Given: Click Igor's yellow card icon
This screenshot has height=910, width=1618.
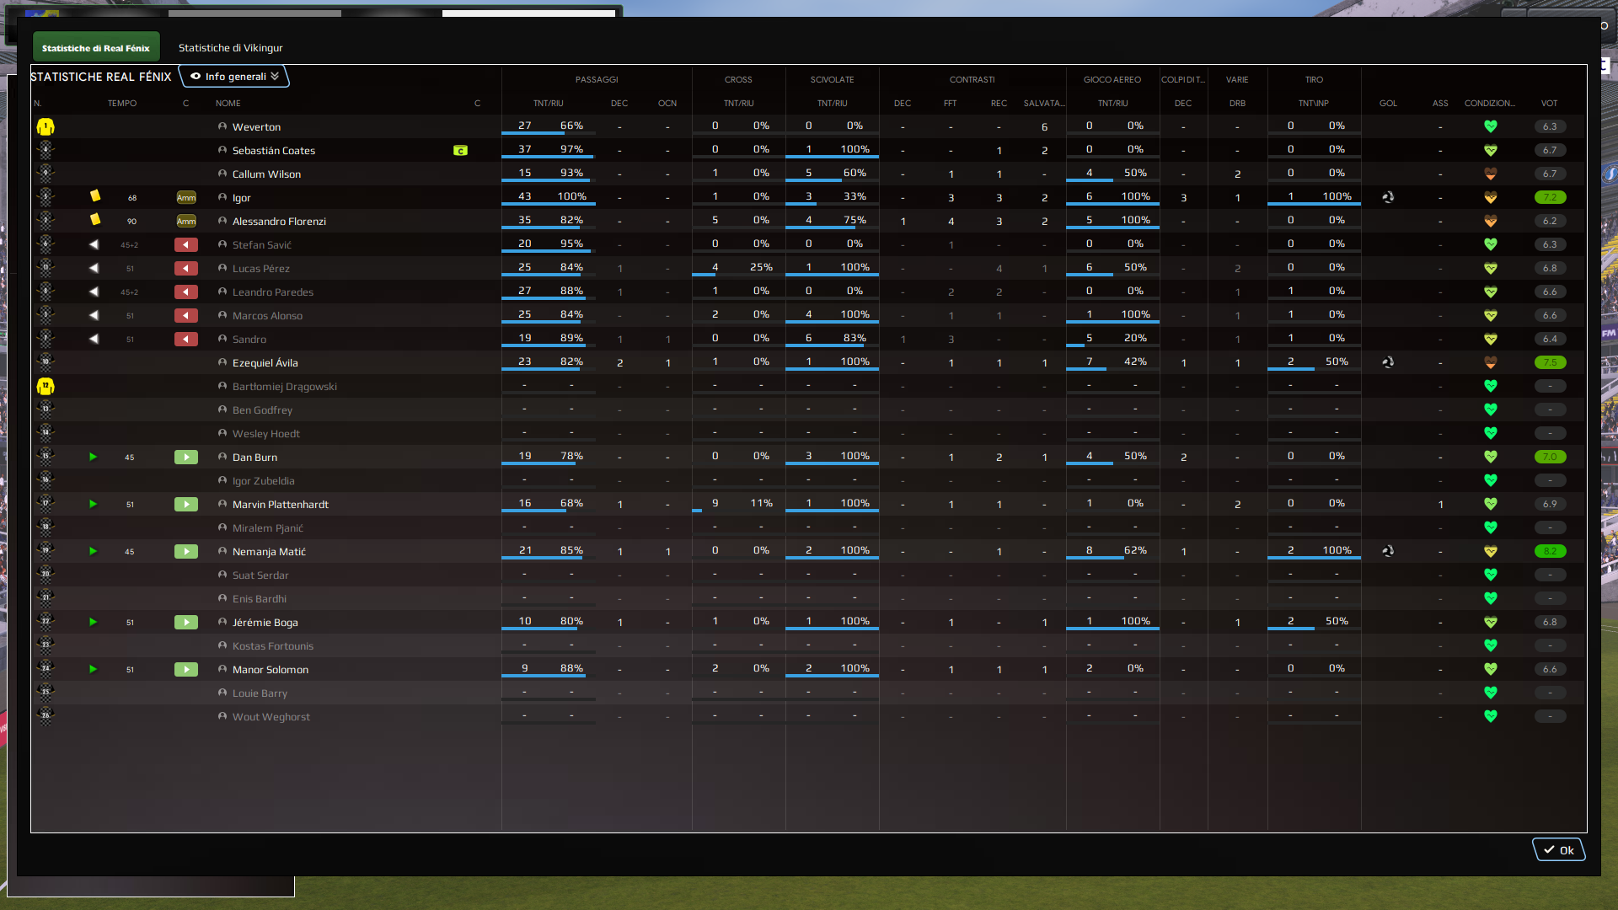Looking at the screenshot, I should [x=95, y=196].
